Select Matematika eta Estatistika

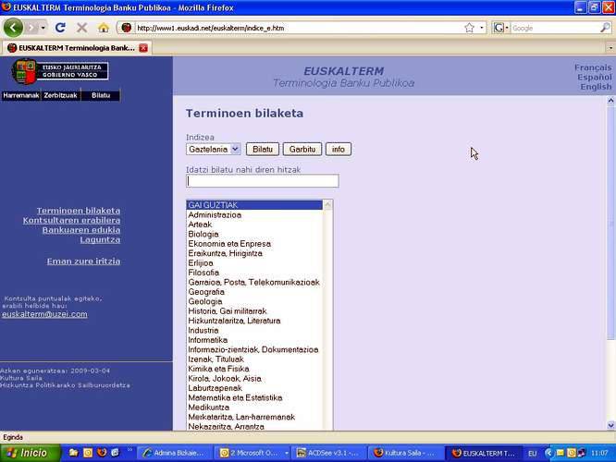tap(254, 398)
